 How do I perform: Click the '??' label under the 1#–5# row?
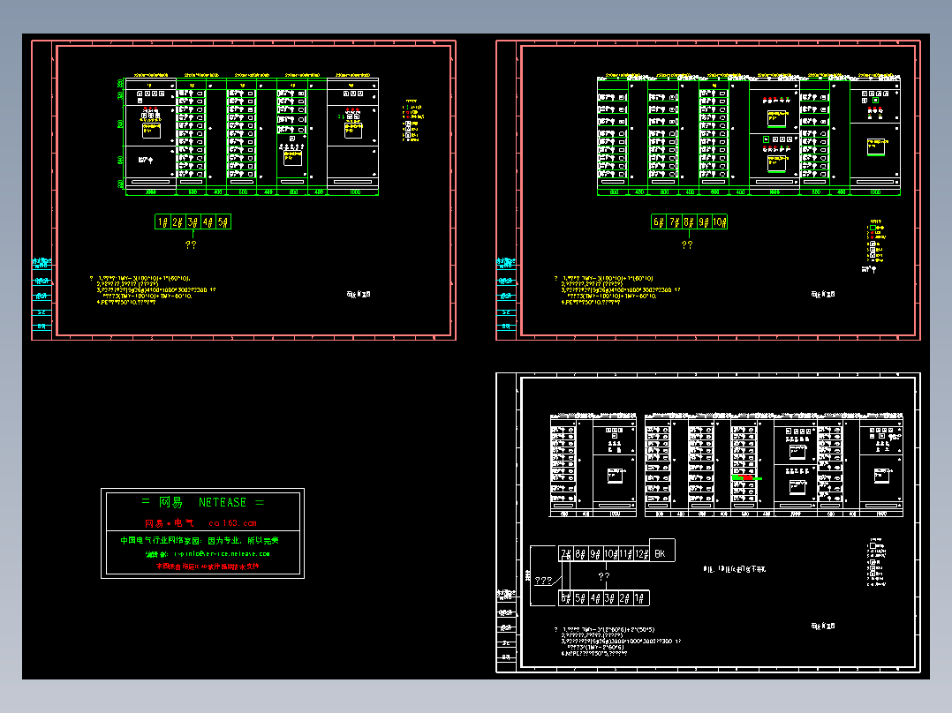[191, 244]
